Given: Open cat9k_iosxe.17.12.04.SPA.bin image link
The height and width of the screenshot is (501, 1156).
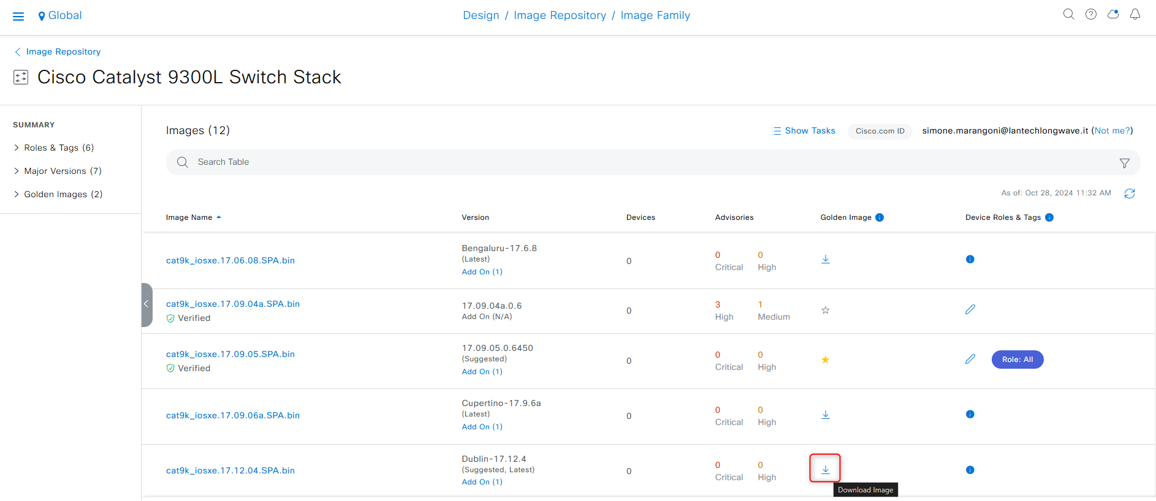Looking at the screenshot, I should (x=230, y=470).
